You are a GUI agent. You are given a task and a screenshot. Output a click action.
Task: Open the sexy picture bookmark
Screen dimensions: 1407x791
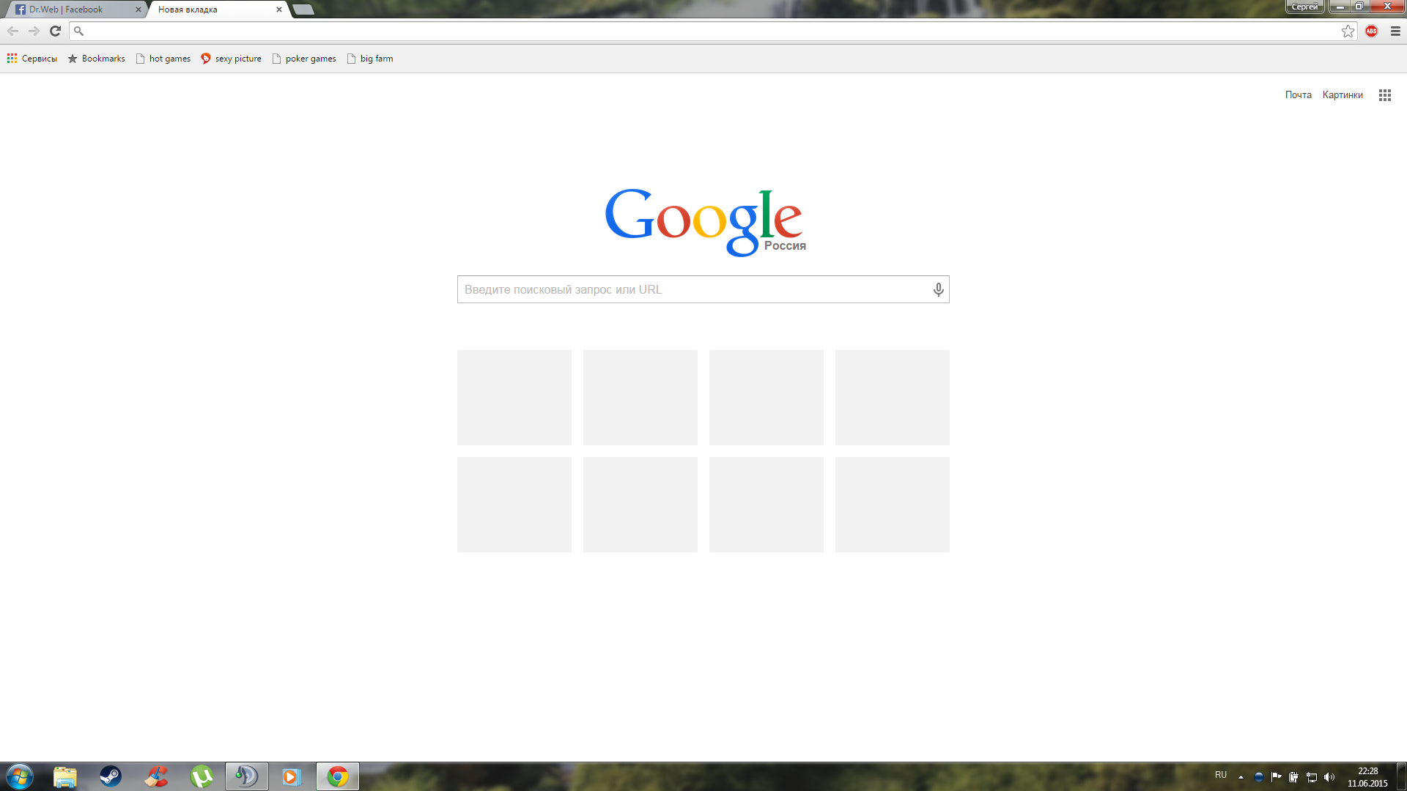pyautogui.click(x=231, y=59)
